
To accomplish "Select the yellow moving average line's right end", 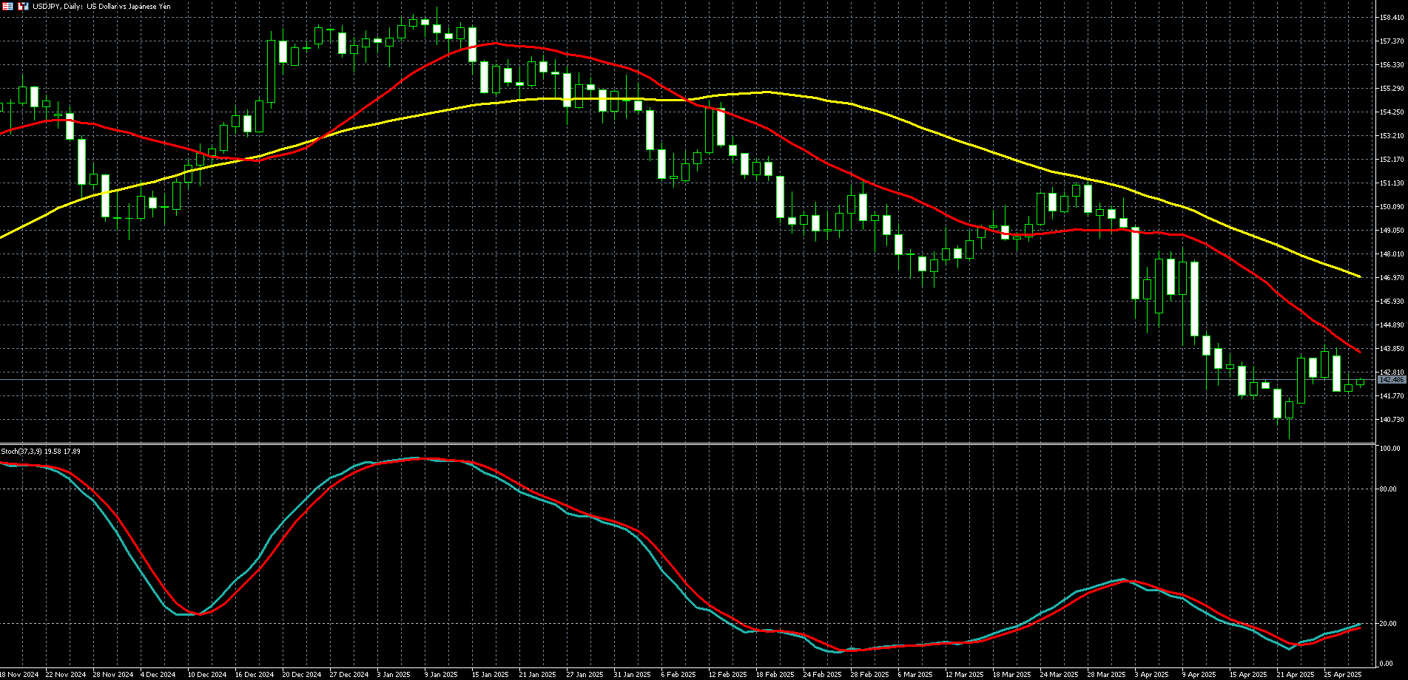I will [x=1358, y=276].
